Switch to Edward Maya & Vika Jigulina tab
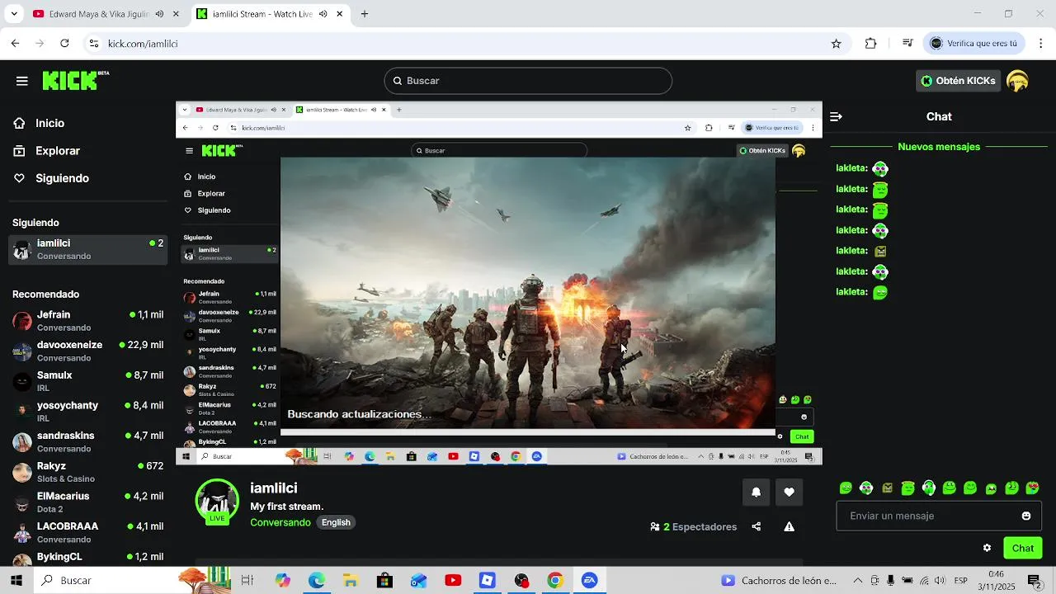This screenshot has height=594, width=1056. pos(106,14)
